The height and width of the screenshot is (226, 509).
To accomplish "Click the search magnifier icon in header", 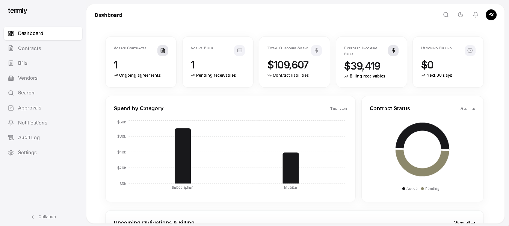I will (x=446, y=15).
